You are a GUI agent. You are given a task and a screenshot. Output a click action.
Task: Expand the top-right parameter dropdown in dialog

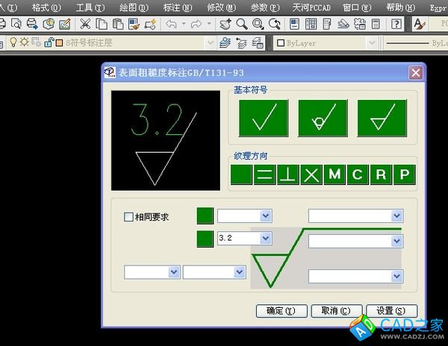[397, 216]
